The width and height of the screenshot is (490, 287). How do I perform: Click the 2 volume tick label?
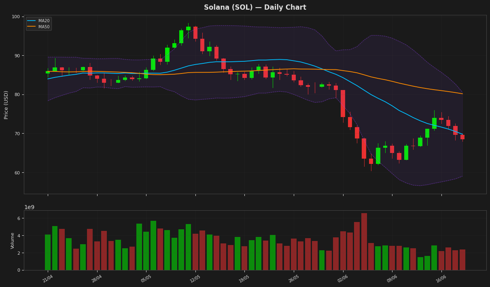tap(19, 253)
